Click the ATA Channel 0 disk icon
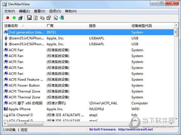This screenshot has height=135, width=181. click(6, 115)
